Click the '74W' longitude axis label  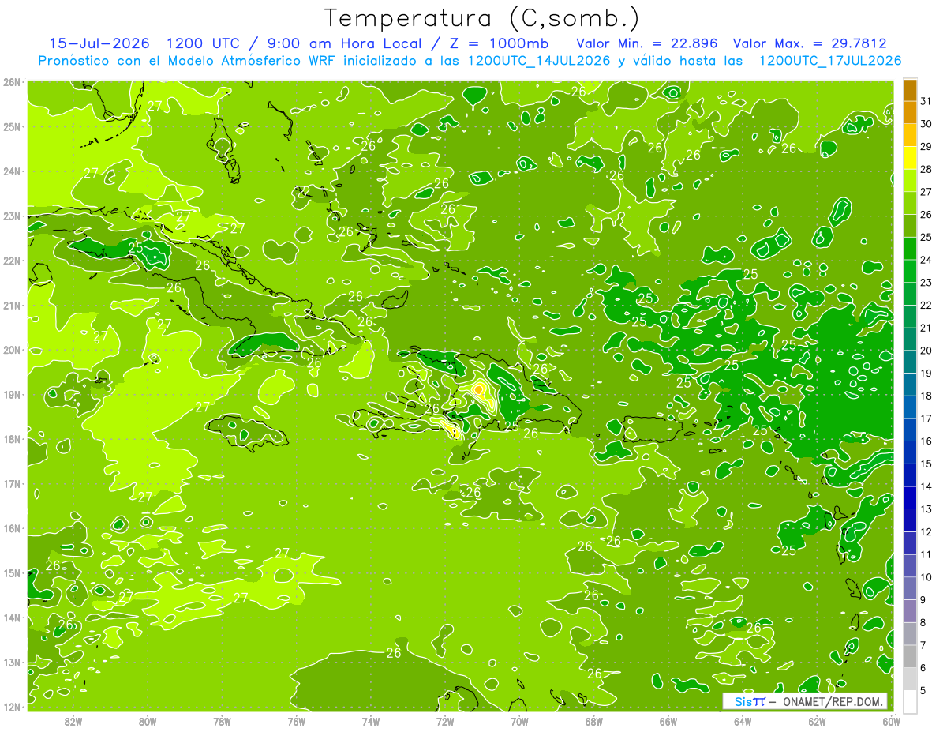371,721
